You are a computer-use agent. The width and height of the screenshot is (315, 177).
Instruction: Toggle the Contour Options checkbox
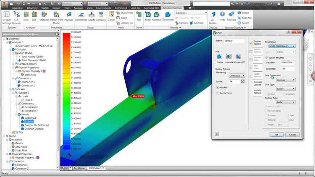(x=251, y=43)
